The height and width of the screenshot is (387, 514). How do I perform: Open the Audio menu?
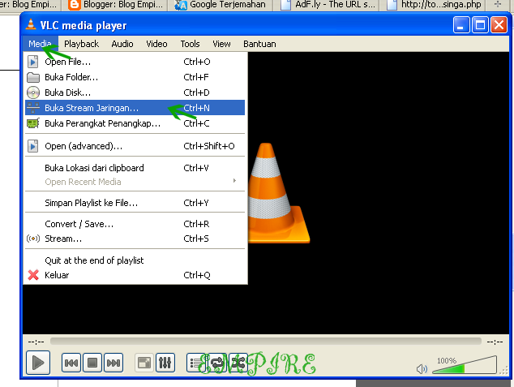[122, 44]
